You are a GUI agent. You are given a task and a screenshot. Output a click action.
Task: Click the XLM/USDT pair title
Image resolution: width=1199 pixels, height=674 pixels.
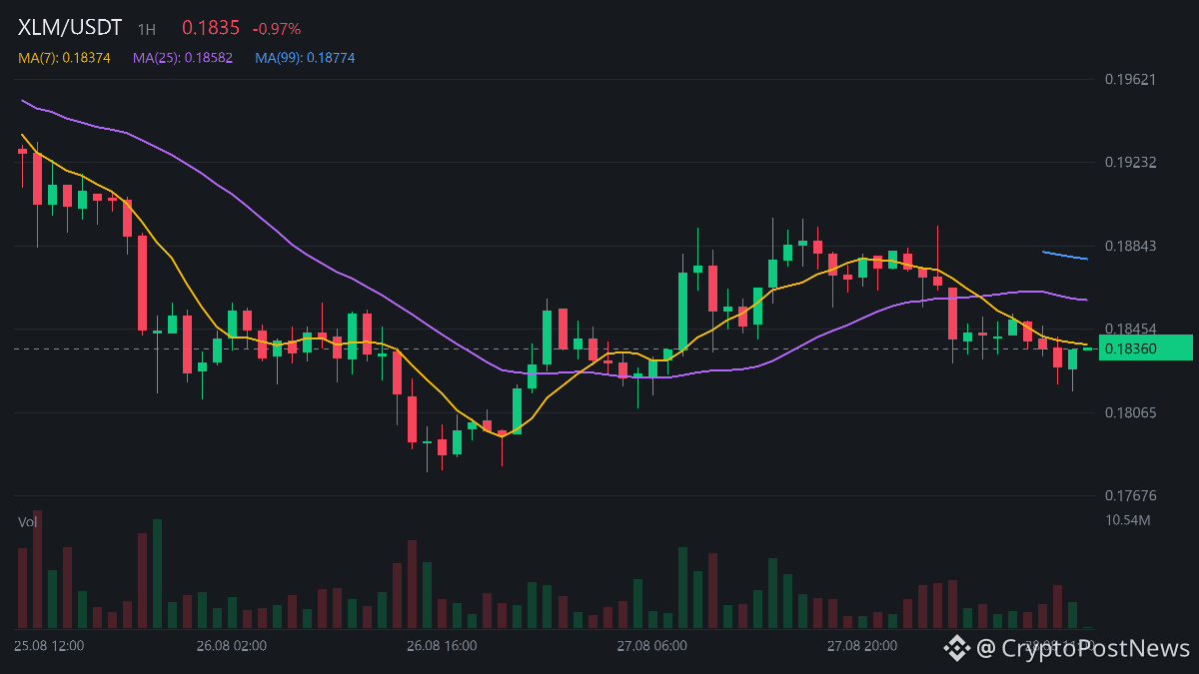[70, 29]
